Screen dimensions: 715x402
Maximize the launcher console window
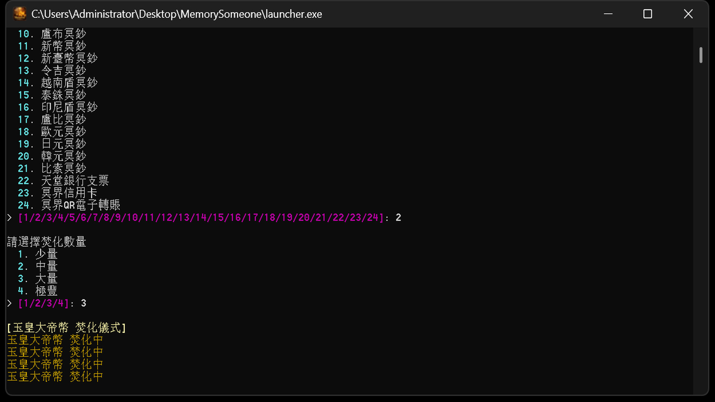click(648, 14)
